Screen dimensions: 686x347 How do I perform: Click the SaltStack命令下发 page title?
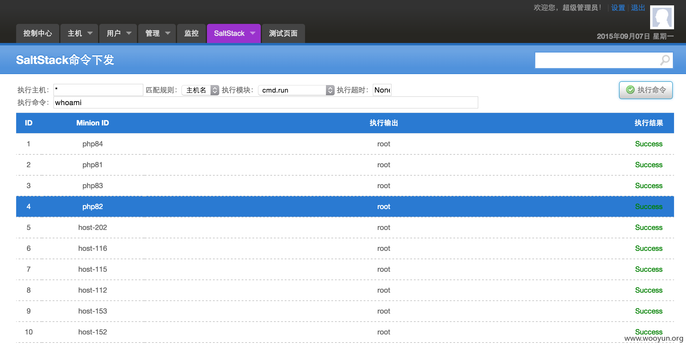point(65,60)
